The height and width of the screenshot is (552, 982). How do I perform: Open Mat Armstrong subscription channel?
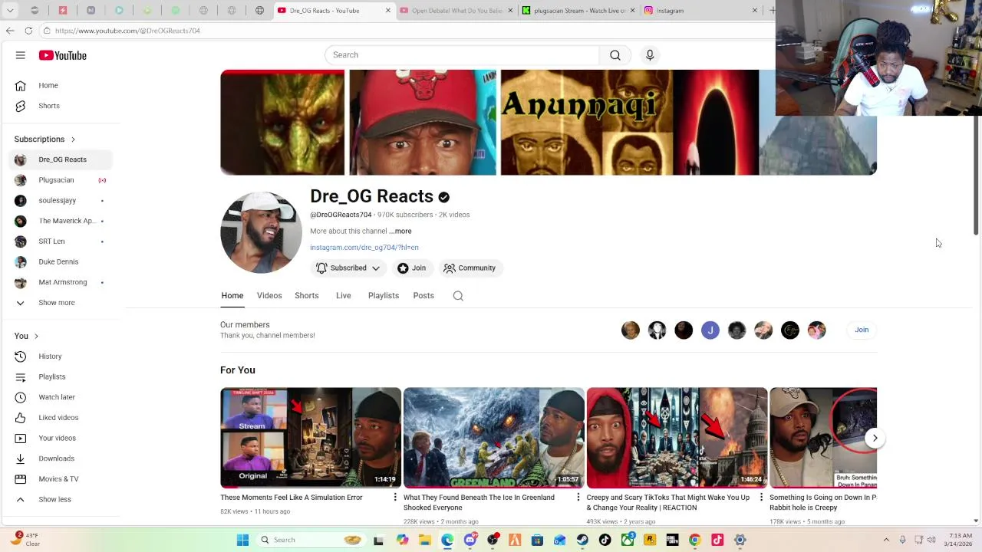(x=61, y=282)
